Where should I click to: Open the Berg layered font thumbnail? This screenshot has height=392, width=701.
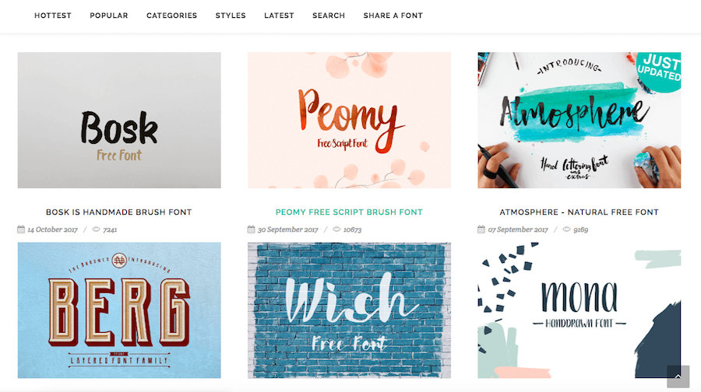tap(119, 310)
